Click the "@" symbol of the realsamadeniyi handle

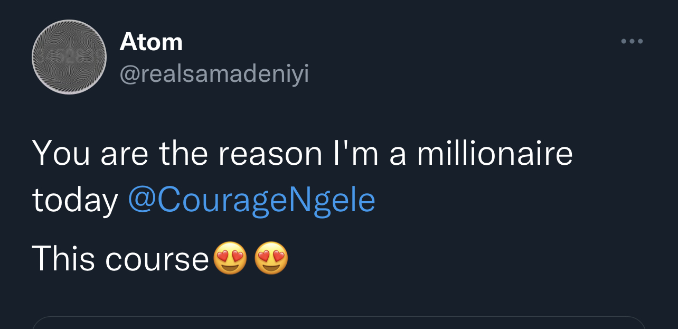[x=130, y=74]
